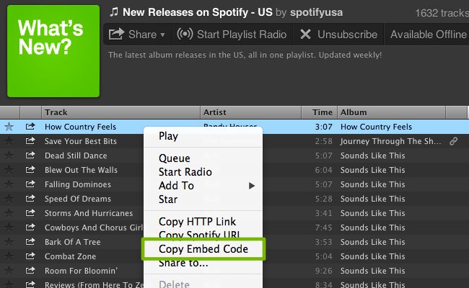Click the What's New? playlist cover
Image resolution: width=469 pixels, height=288 pixels.
(x=53, y=51)
